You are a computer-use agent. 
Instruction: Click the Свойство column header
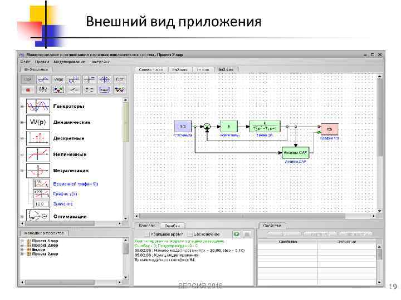pyautogui.click(x=288, y=242)
